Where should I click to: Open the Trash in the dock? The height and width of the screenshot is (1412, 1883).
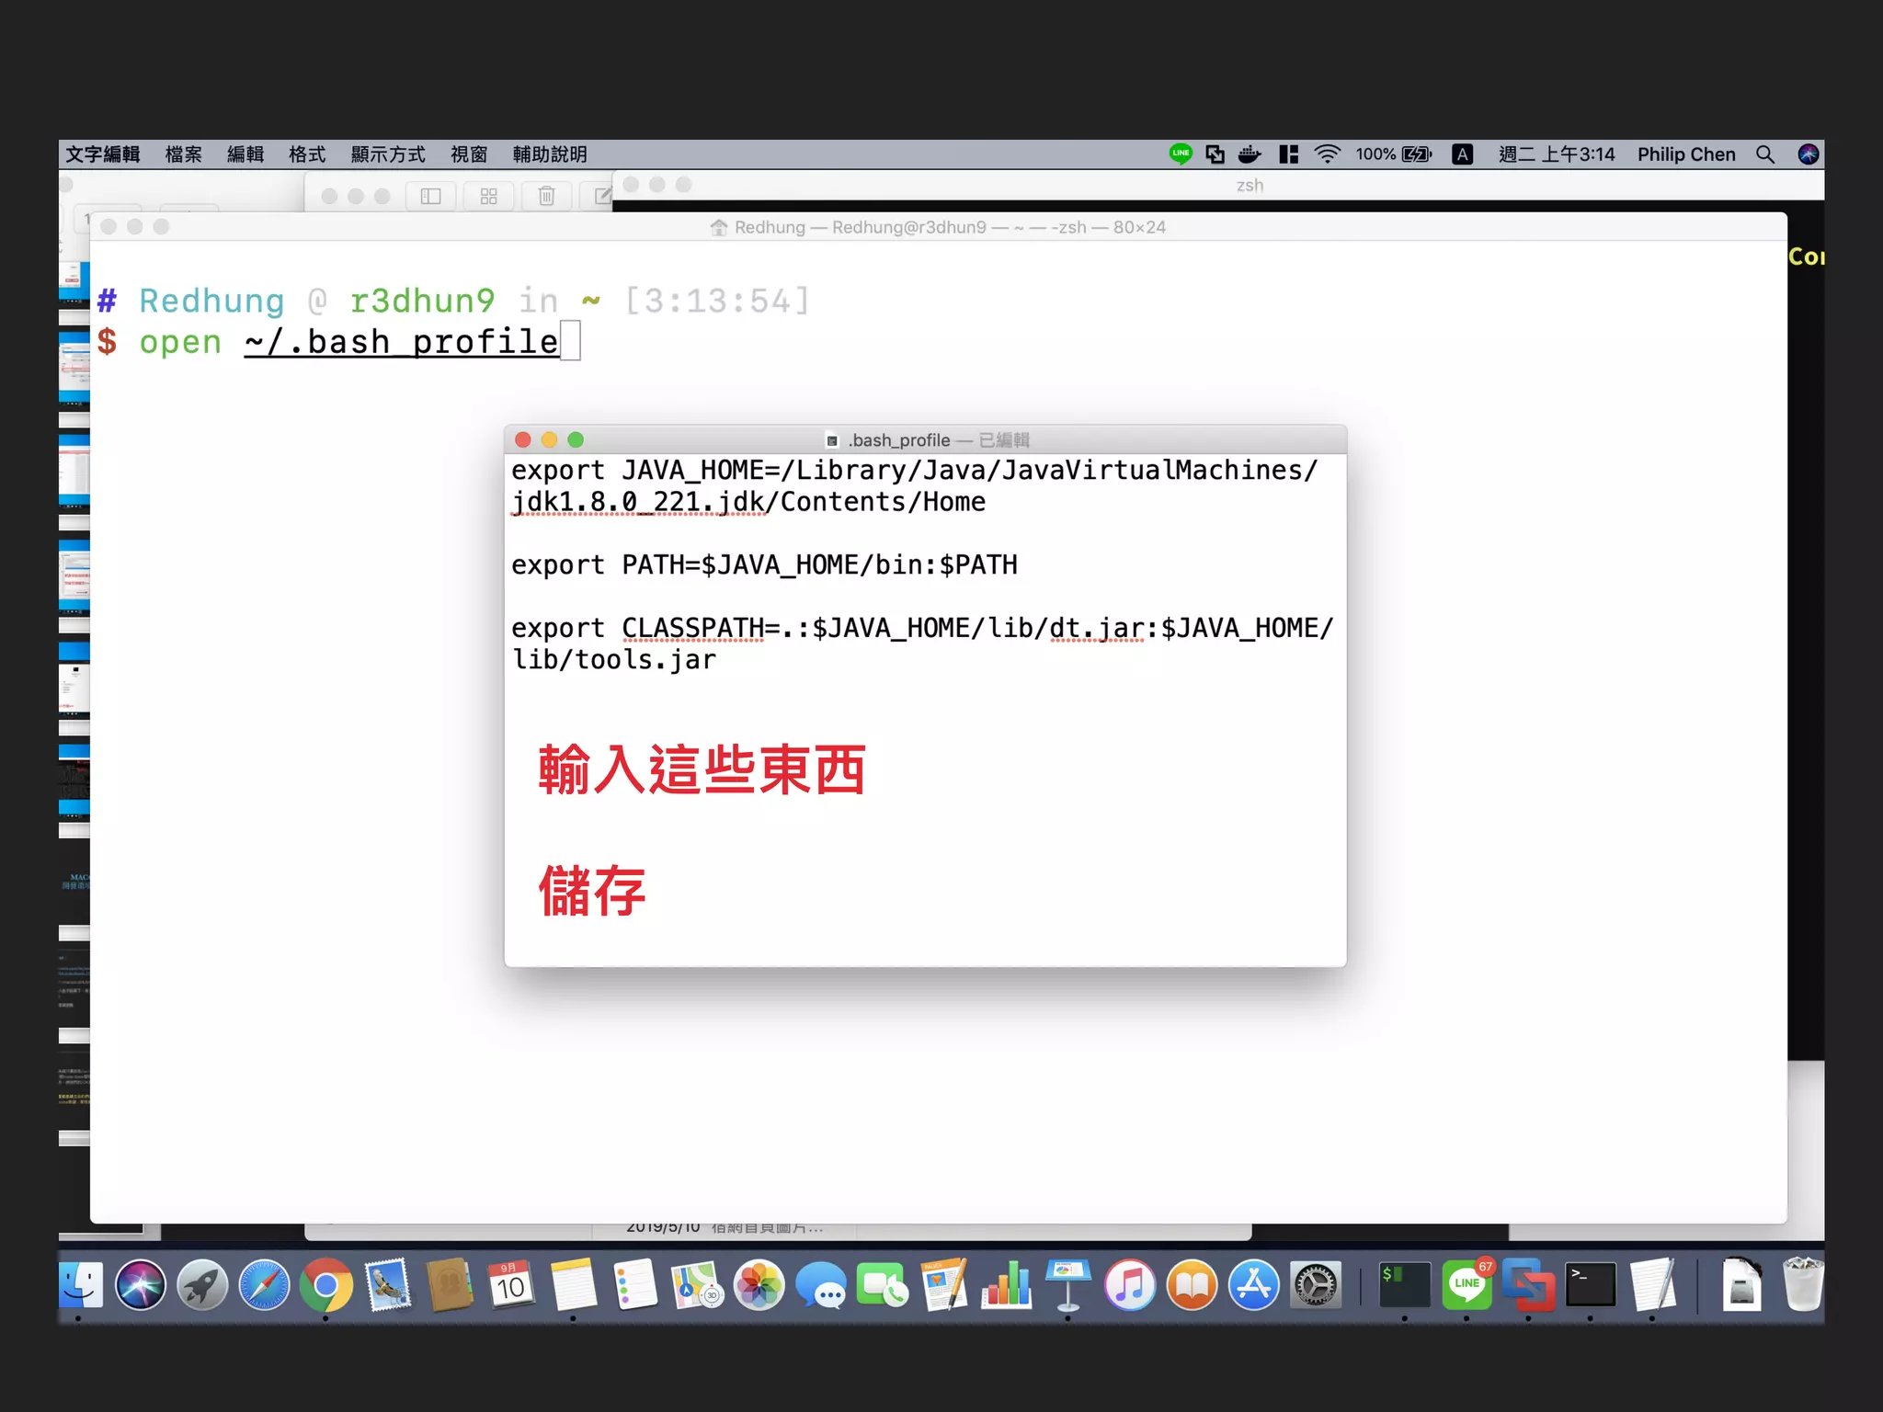1802,1285
